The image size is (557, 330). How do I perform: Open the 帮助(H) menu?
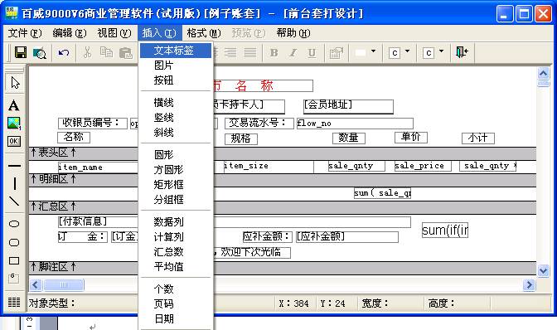coord(293,33)
